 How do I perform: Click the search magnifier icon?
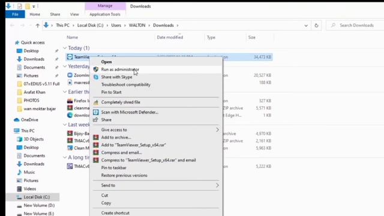tap(334, 25)
